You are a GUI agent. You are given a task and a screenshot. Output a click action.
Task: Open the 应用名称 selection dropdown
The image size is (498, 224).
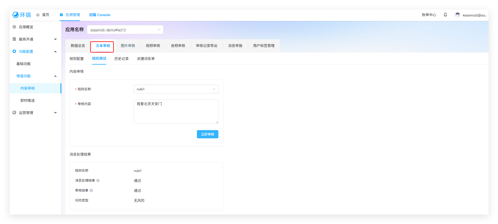click(x=125, y=30)
